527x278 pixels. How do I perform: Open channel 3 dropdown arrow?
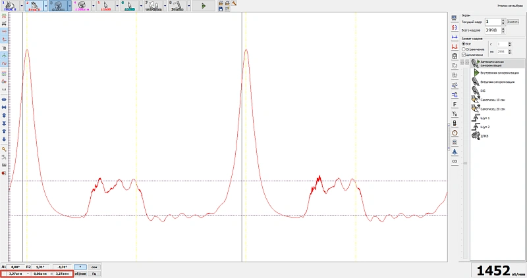pos(70,6)
